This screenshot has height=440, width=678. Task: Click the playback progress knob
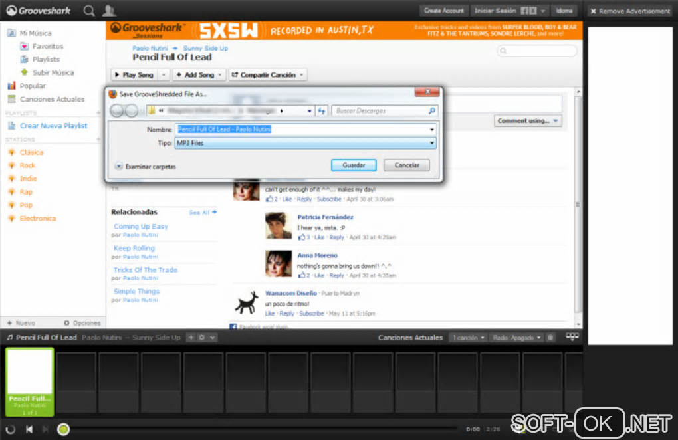[64, 429]
